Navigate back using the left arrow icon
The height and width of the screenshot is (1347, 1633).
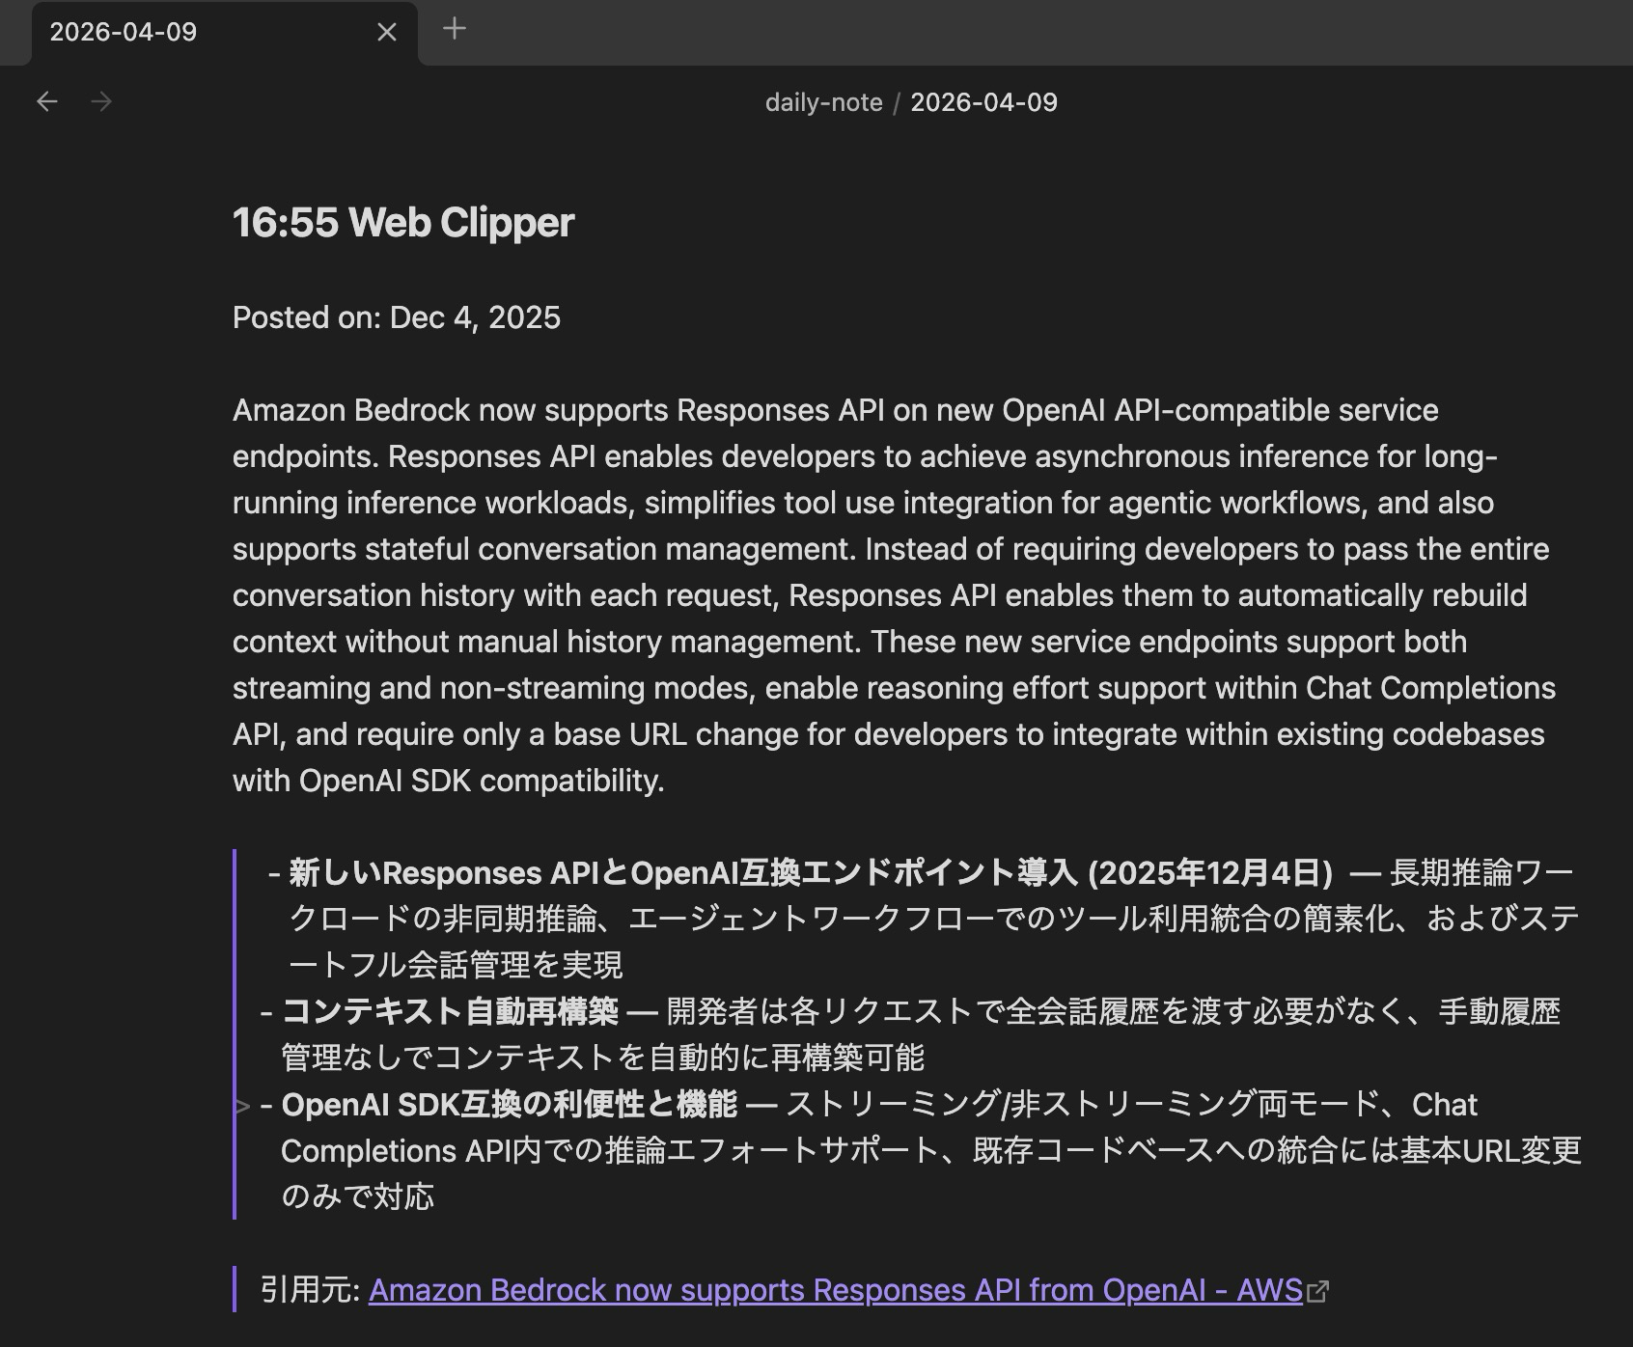[48, 100]
